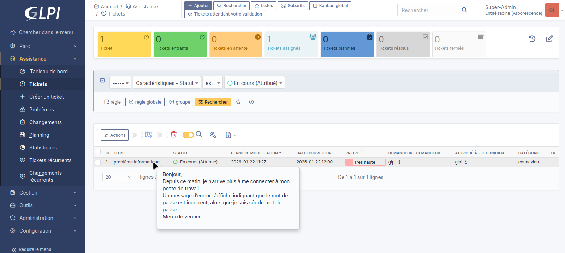Click the reset search circle icon
The width and height of the screenshot is (565, 253).
pyautogui.click(x=251, y=102)
